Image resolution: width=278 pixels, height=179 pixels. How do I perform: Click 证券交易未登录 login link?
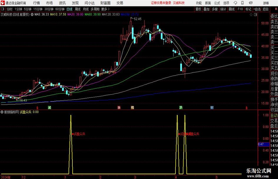(x=161, y=3)
